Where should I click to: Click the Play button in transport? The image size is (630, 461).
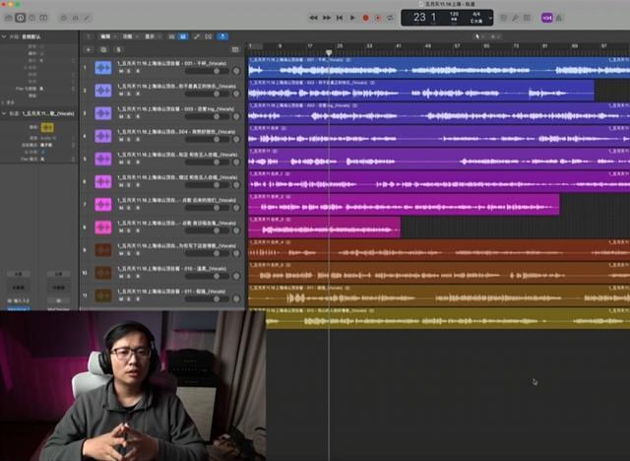point(352,18)
